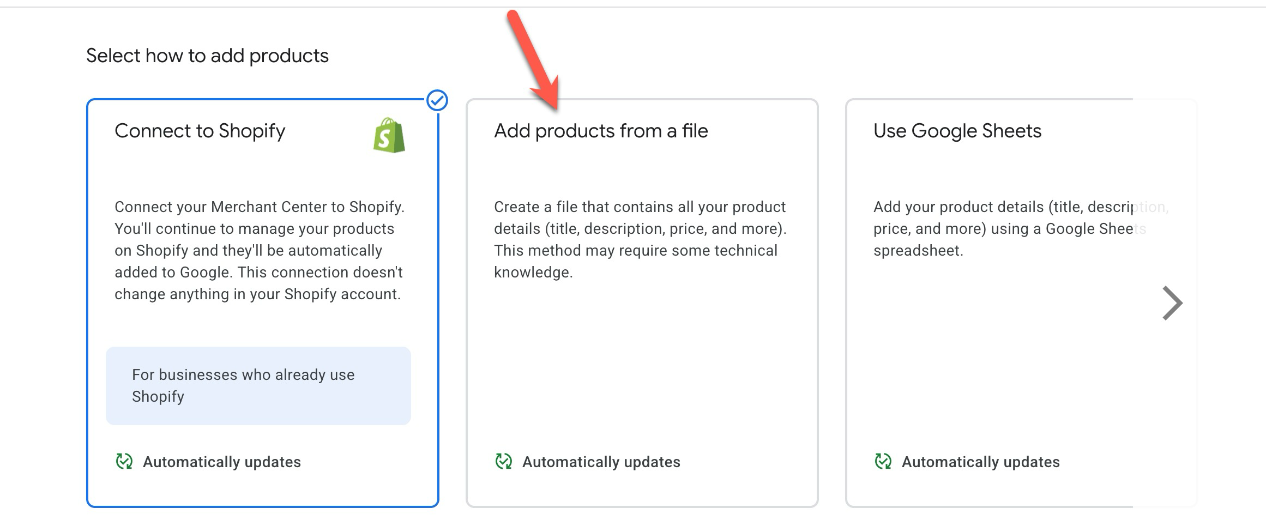Click the 'Create a file that contains' description
The height and width of the screenshot is (520, 1266).
[640, 239]
